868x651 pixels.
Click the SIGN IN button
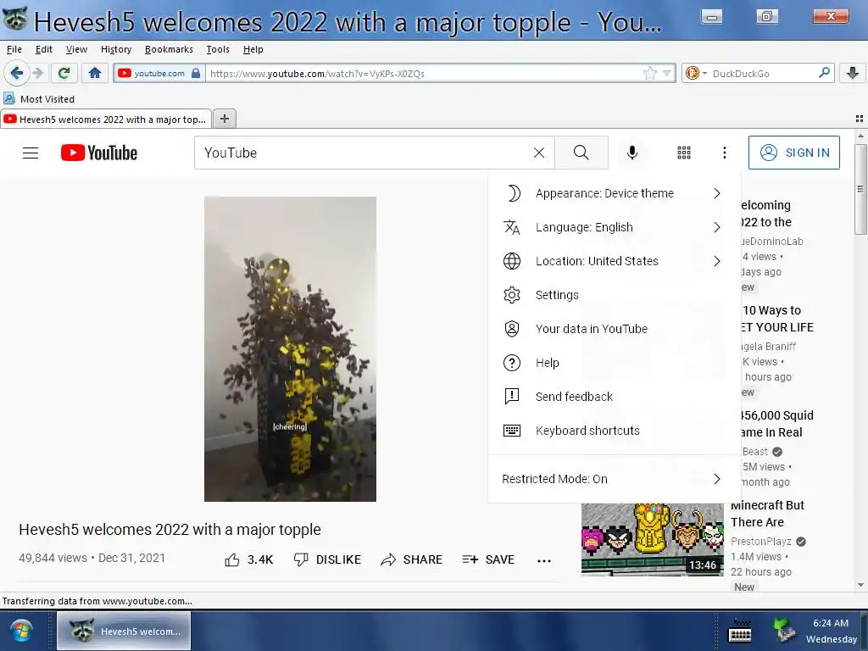(793, 153)
